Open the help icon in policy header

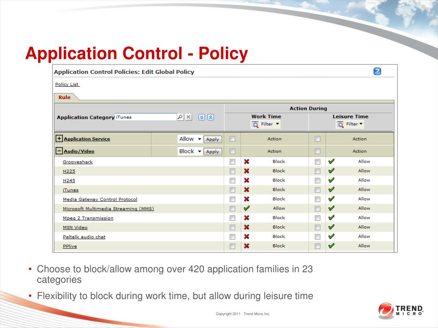377,71
